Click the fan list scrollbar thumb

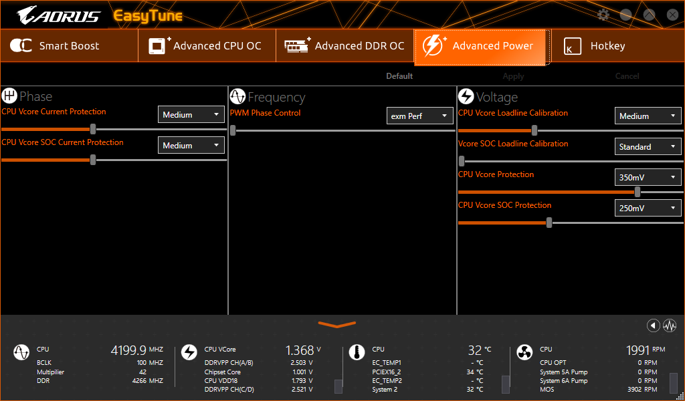tap(674, 383)
